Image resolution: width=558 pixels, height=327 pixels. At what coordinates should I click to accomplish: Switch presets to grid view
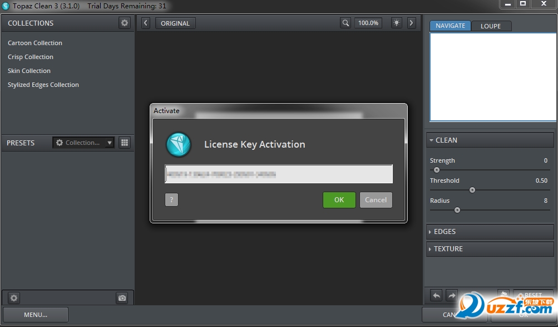(125, 143)
